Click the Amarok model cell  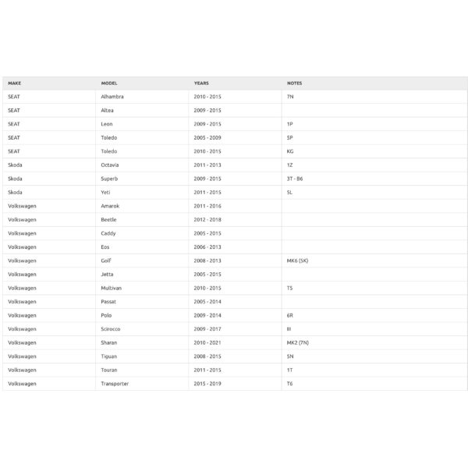point(111,206)
